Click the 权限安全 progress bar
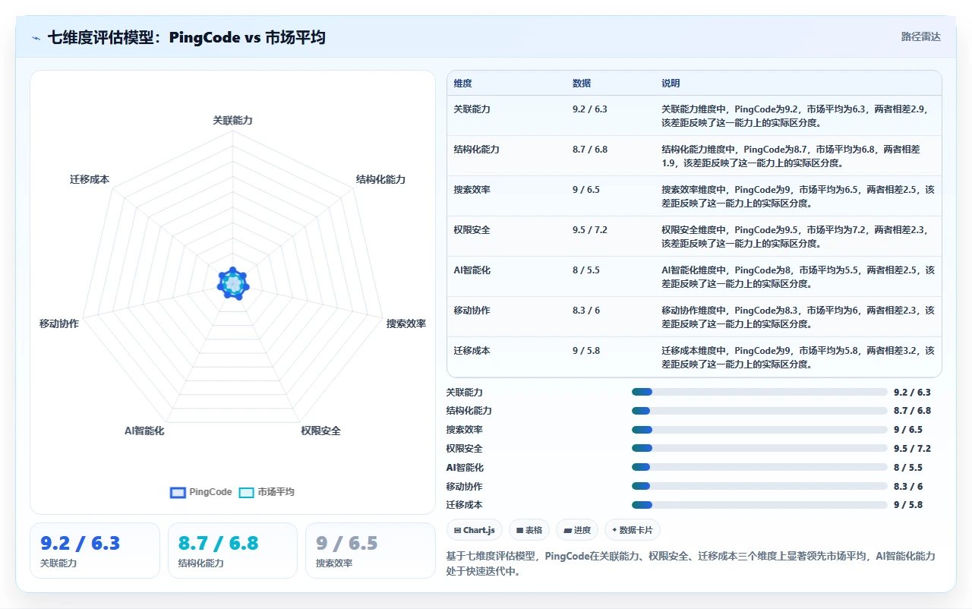Viewport: 972px width, 609px height. pyautogui.click(x=759, y=449)
